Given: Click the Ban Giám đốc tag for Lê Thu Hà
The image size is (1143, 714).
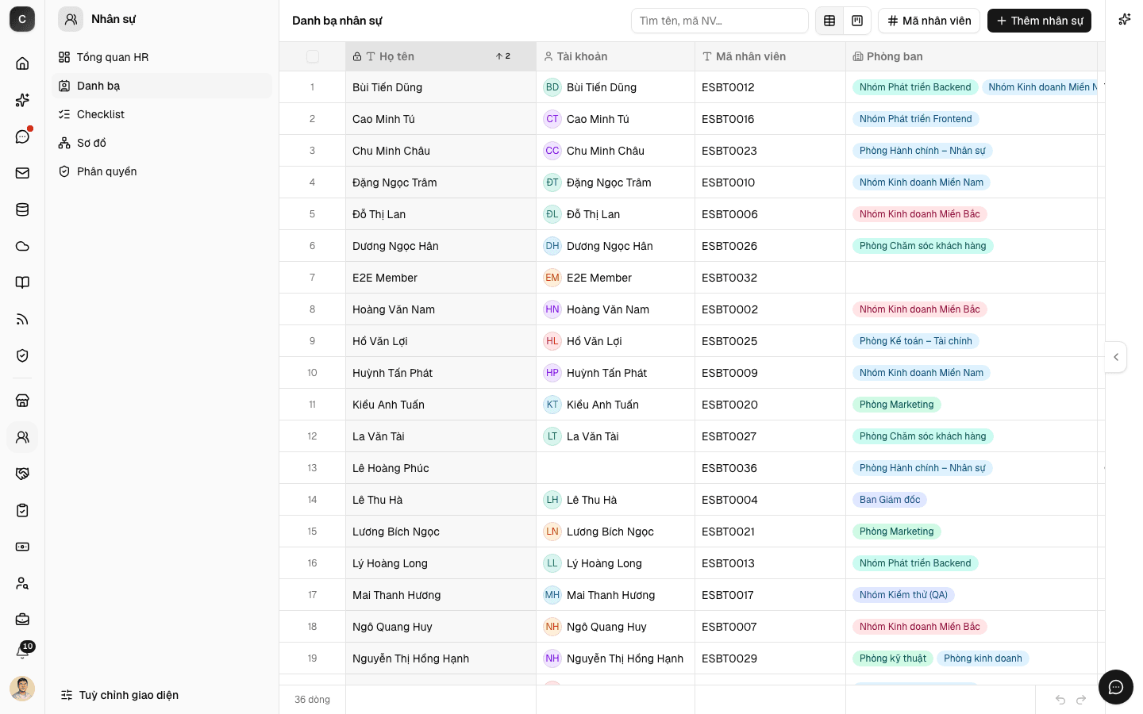Looking at the screenshot, I should (x=890, y=500).
